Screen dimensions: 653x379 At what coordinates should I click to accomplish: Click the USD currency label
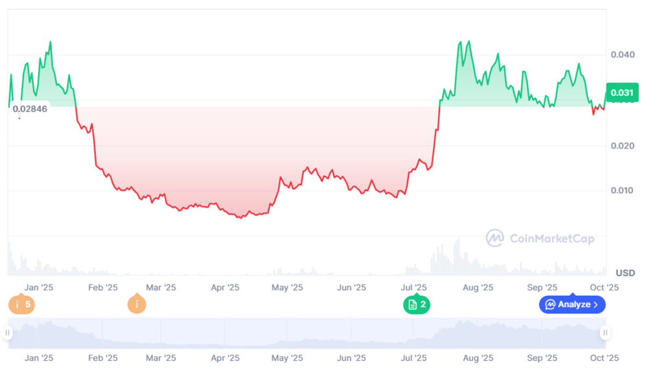(x=625, y=272)
